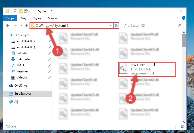Switch to details view in status bar
This screenshot has height=133, width=194.
(177, 127)
